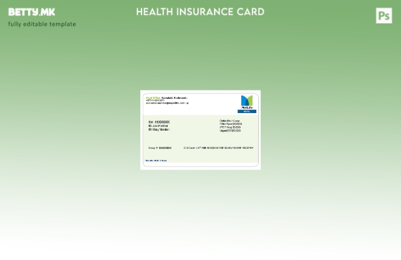Click the 'fully editable template' subtitle
The image size is (401, 260).
42,24
